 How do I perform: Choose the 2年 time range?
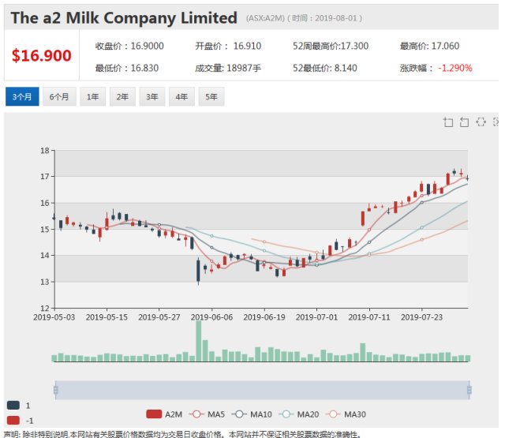[122, 96]
